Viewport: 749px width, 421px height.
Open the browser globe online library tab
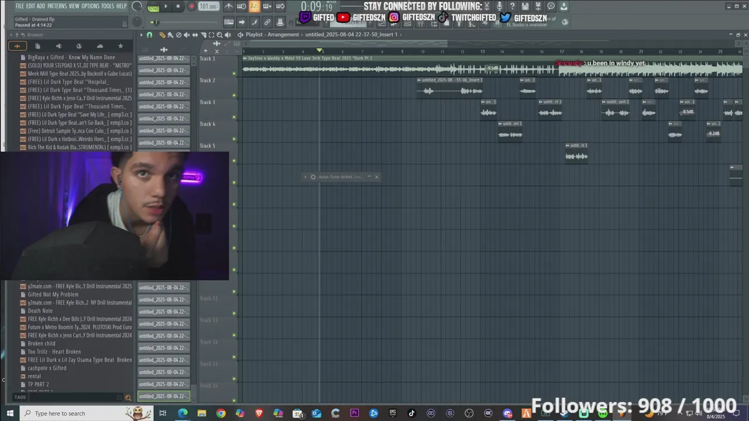pos(79,46)
